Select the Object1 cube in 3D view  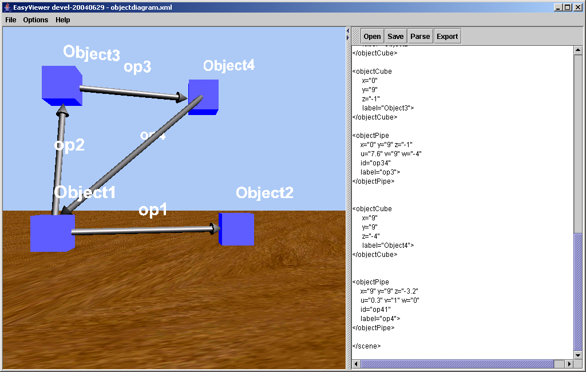(x=52, y=233)
